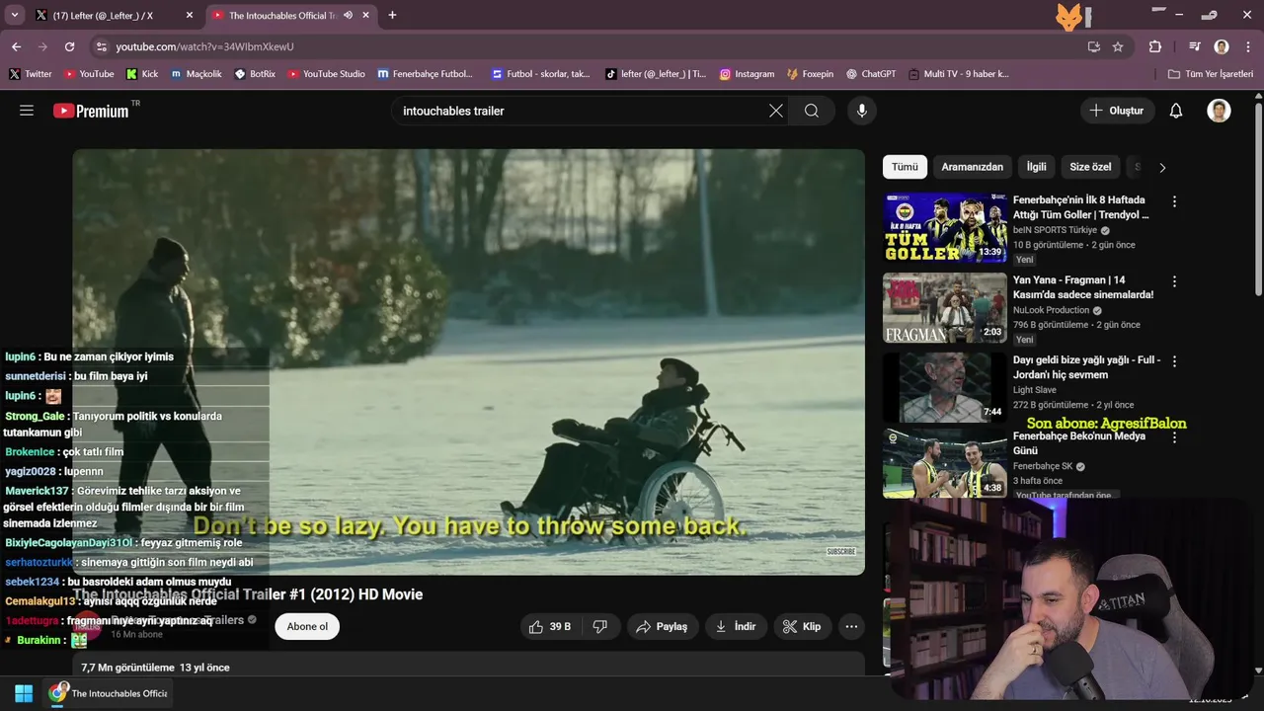Dislike the Intouchables trailer video
Viewport: 1264px width, 711px height.
point(599,626)
